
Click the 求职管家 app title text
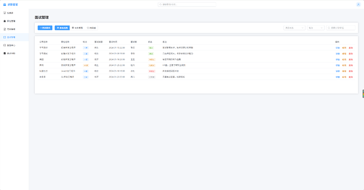(13, 5)
